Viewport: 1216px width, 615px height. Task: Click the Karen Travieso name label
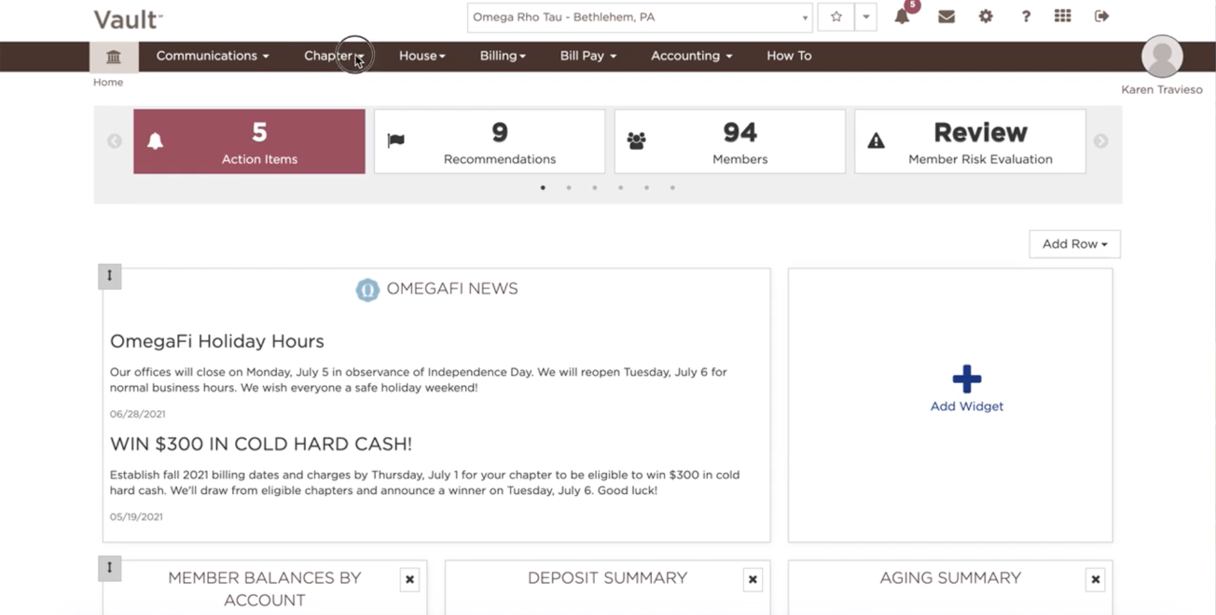tap(1162, 89)
